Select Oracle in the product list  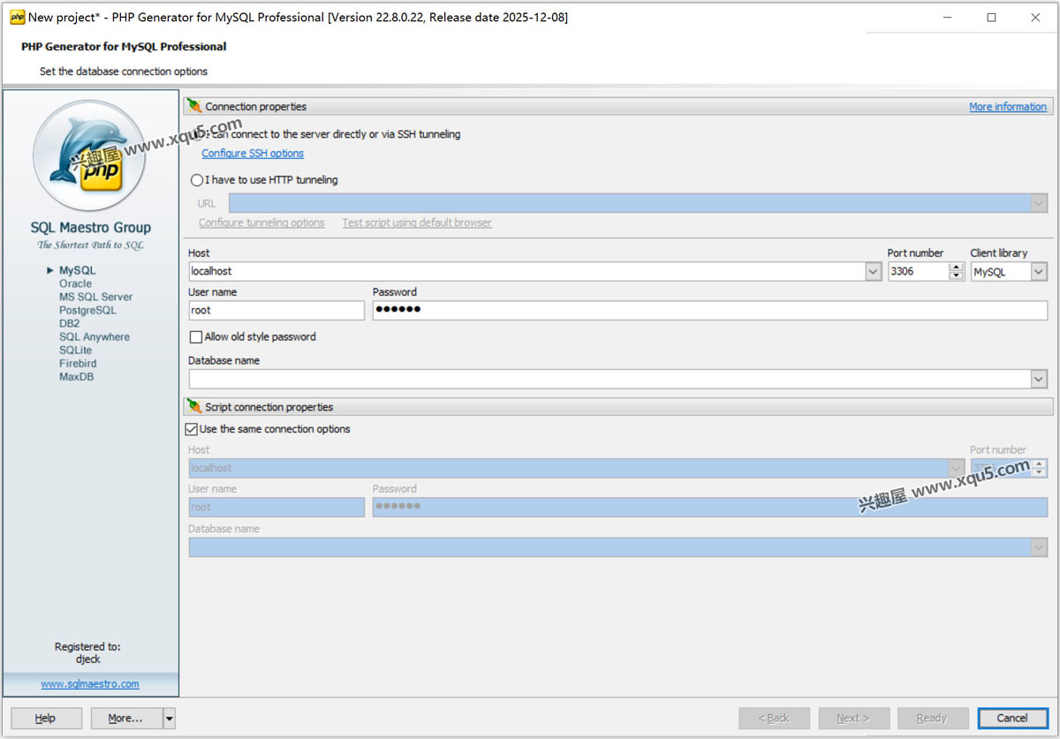75,283
